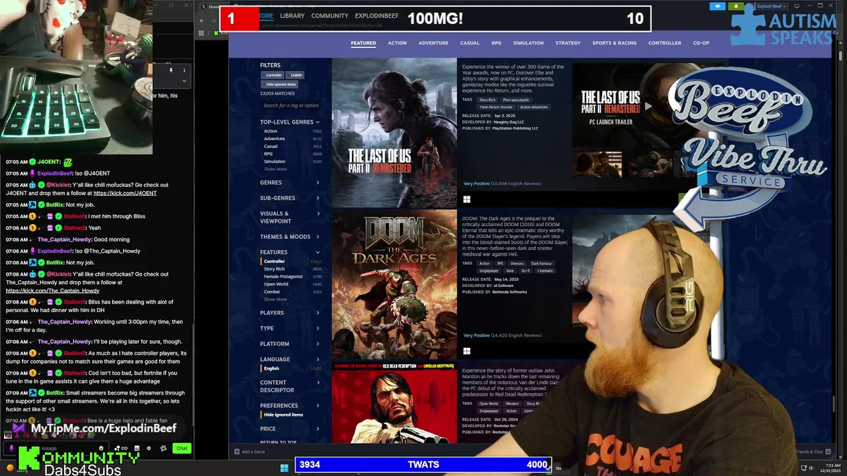Open the Windows Start menu icon
Screen dimensions: 847x476
pos(284,468)
